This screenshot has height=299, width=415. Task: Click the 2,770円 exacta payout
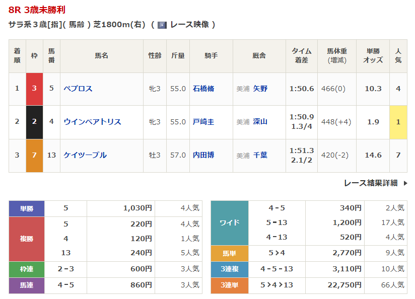(x=347, y=253)
